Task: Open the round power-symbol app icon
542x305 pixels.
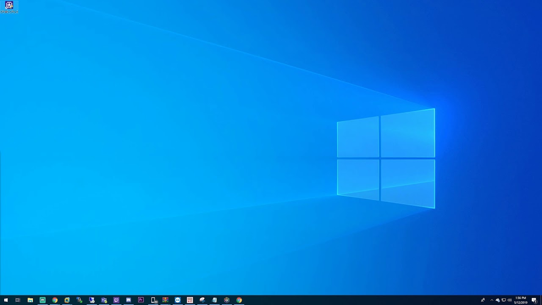Action: 227,300
